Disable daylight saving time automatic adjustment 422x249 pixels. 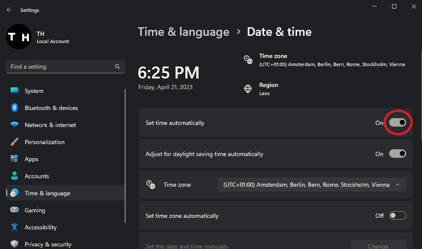click(397, 154)
